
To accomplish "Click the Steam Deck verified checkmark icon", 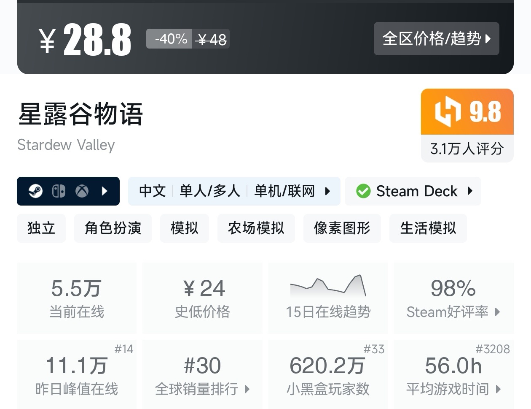I will coord(363,191).
